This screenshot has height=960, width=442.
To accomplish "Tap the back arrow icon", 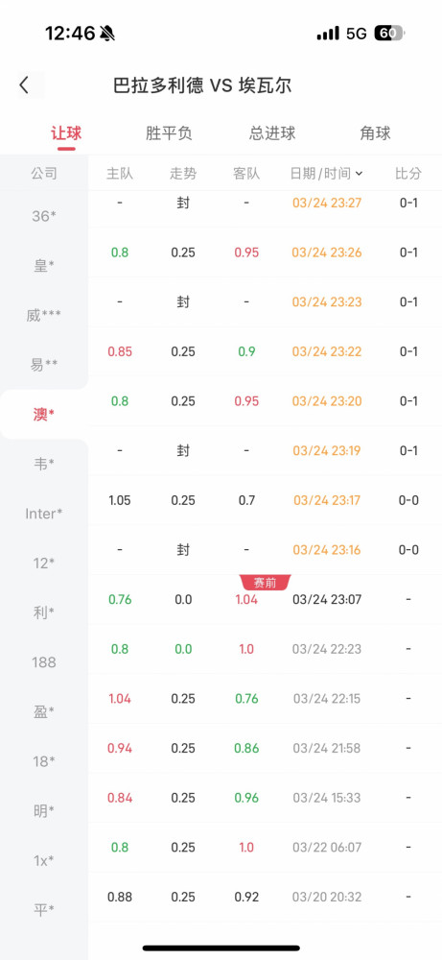I will coord(24,85).
